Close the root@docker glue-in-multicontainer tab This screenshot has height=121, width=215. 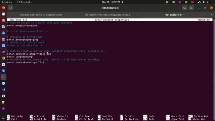click(x=70, y=15)
